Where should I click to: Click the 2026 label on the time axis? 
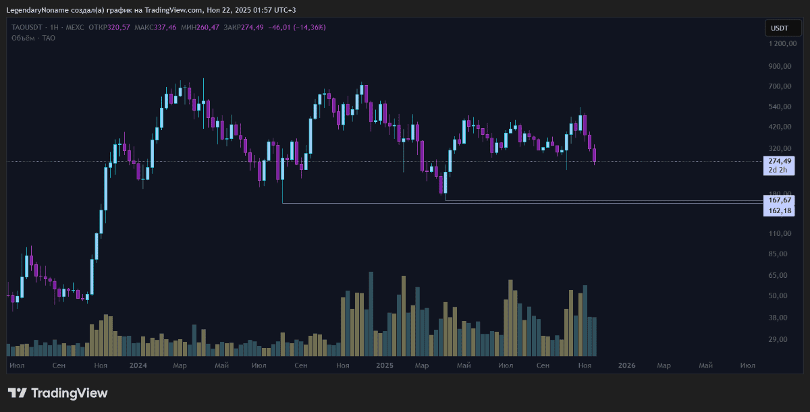click(x=627, y=365)
